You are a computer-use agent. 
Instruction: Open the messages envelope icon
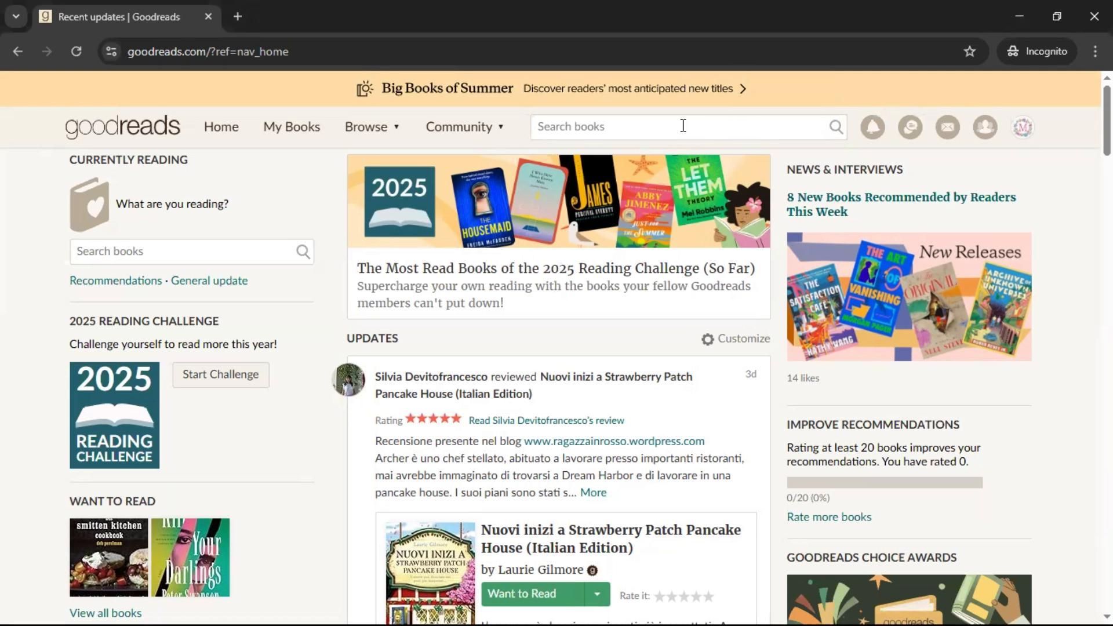click(948, 127)
